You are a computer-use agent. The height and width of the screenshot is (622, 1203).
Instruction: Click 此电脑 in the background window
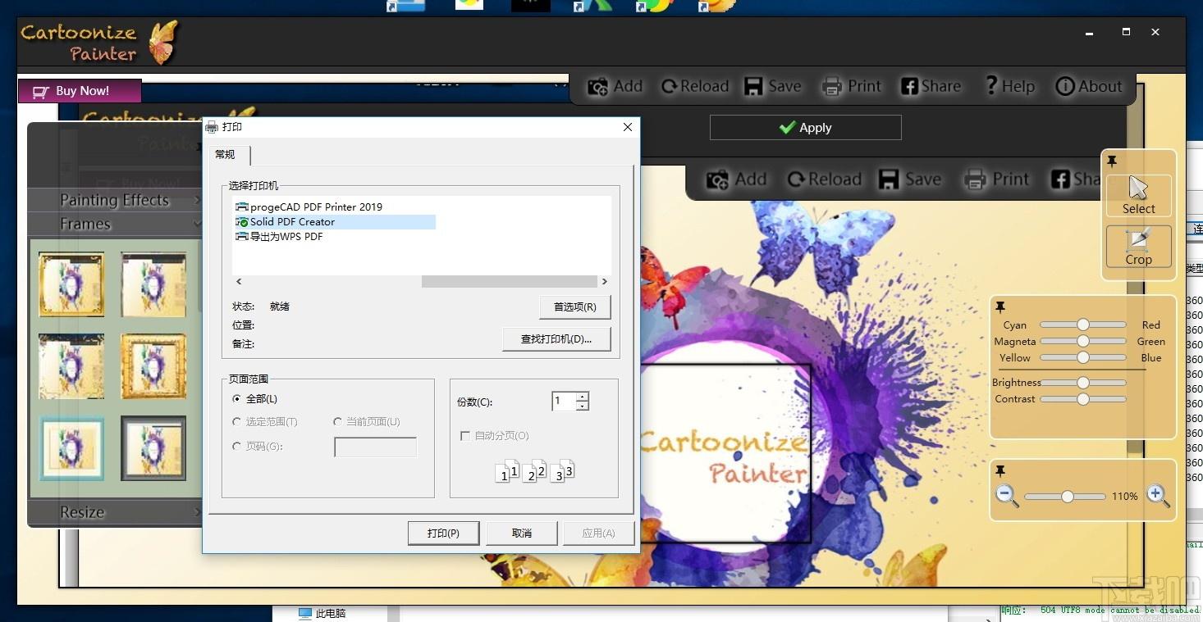pos(322,614)
